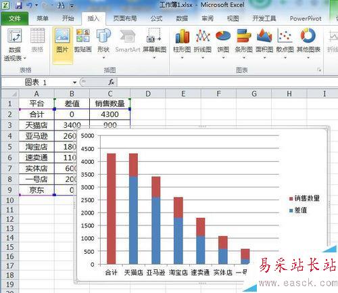The height and width of the screenshot is (293, 338).
Task: Click cell A9 containing 京东
Action: tap(37, 190)
